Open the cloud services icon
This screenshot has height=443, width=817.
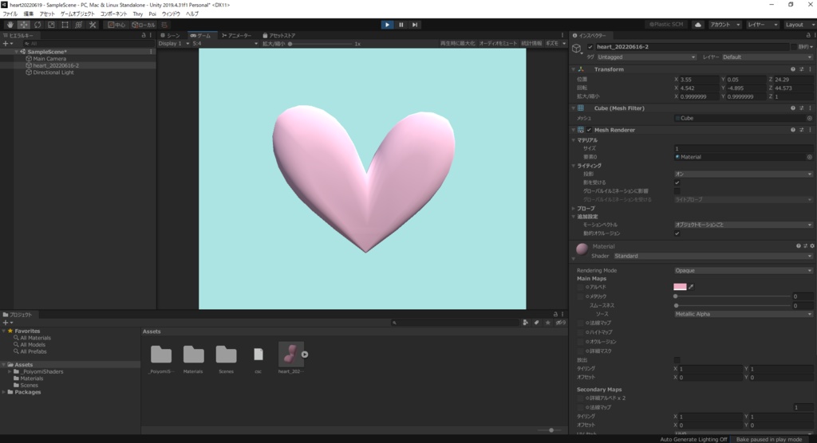click(x=698, y=25)
